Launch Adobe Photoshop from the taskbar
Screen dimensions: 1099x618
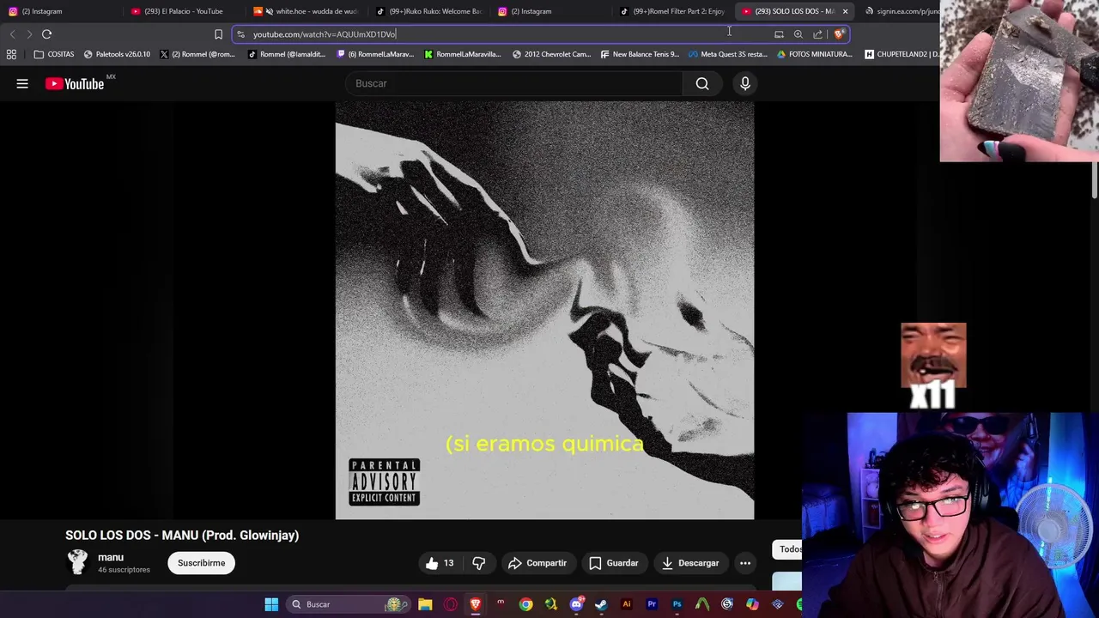click(677, 604)
